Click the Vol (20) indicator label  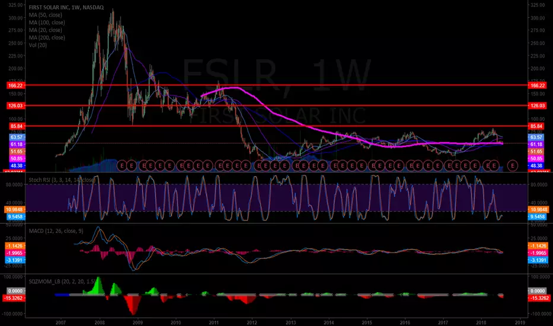point(38,45)
